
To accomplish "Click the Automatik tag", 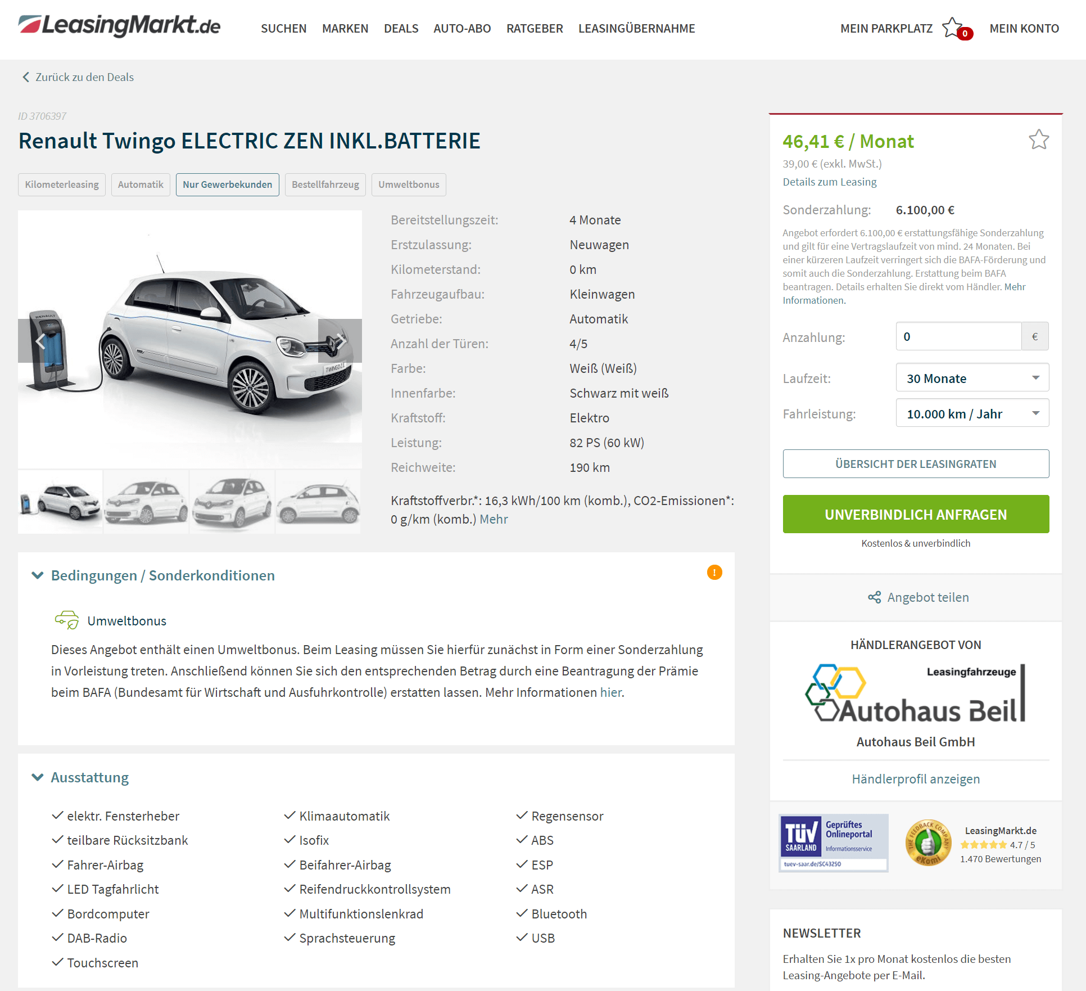I will point(141,184).
